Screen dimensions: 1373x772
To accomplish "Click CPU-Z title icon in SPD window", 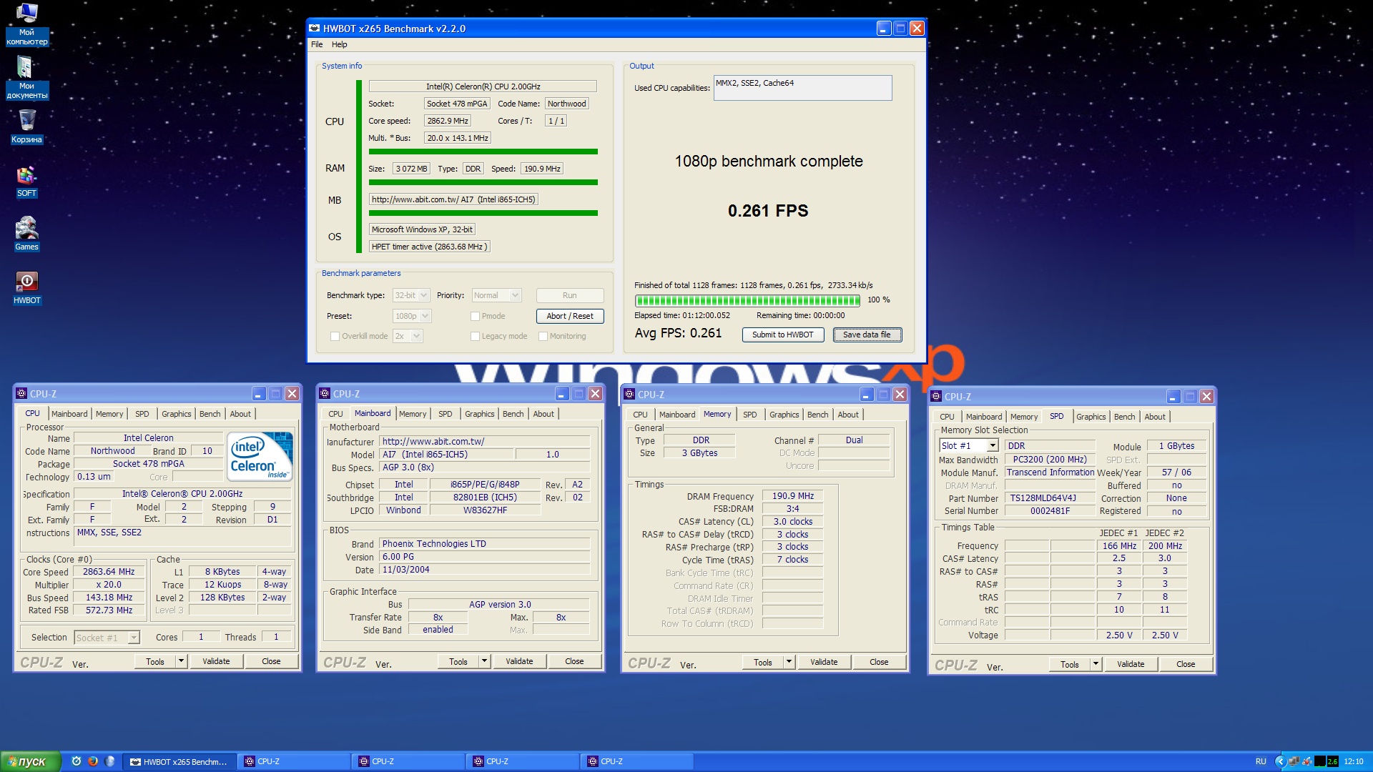I will click(x=936, y=397).
